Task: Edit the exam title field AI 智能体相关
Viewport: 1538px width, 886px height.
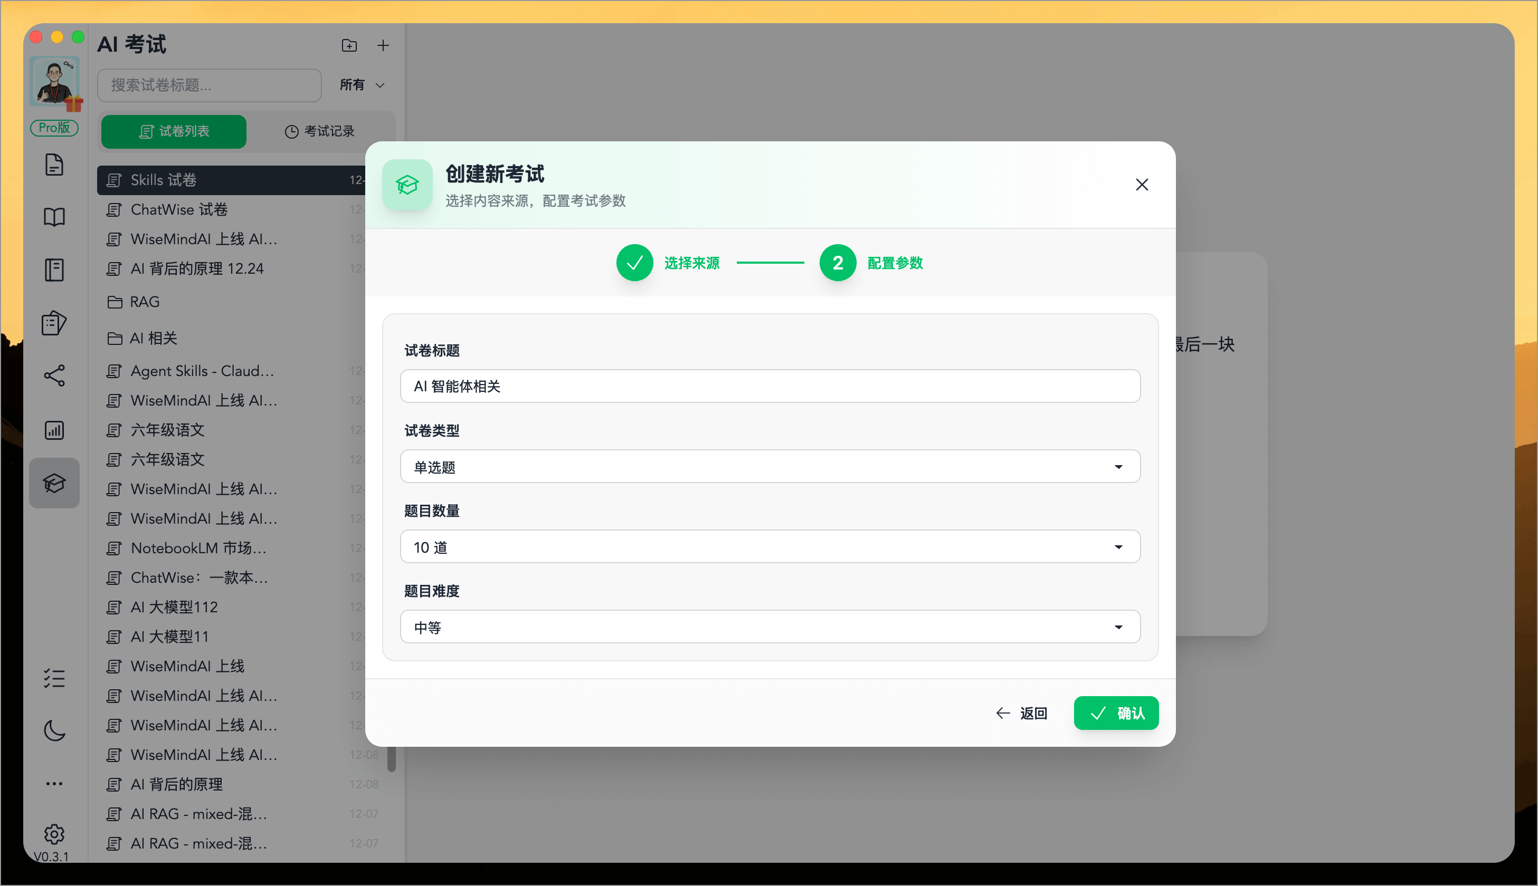Action: click(770, 386)
